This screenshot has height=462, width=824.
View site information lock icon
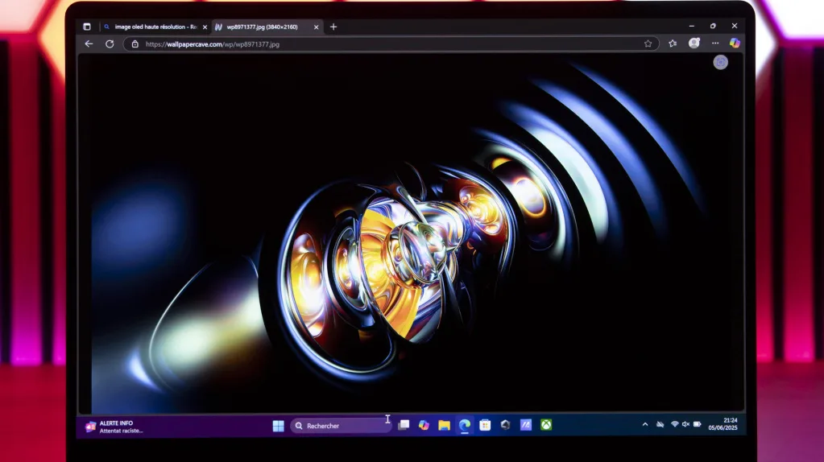click(x=135, y=44)
